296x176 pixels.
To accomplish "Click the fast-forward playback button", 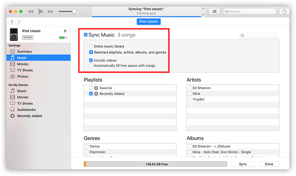I will click(50, 12).
